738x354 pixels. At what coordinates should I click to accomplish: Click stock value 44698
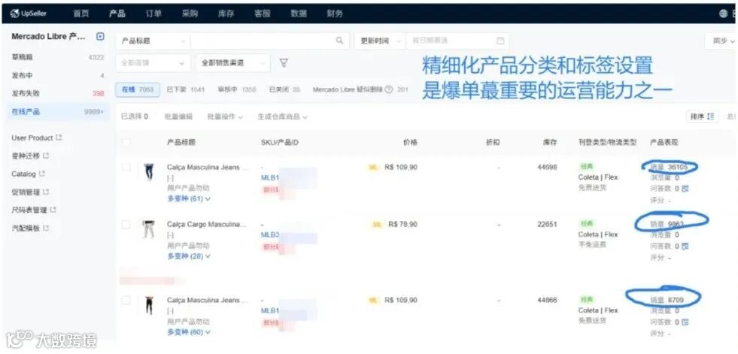[x=548, y=167]
